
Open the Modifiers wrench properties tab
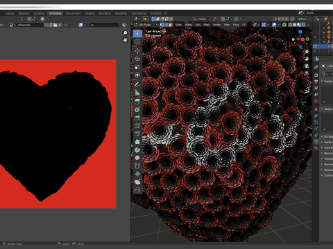[x=316, y=116]
